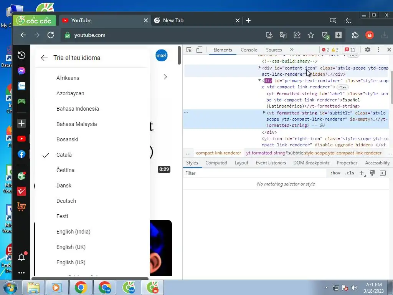This screenshot has height=295, width=393.
Task: Switch to the New Tab browser tab
Action: pyautogui.click(x=197, y=21)
